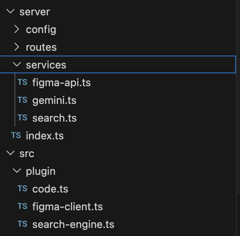Collapse the services folder chevron
The image size is (240, 236).
click(17, 64)
